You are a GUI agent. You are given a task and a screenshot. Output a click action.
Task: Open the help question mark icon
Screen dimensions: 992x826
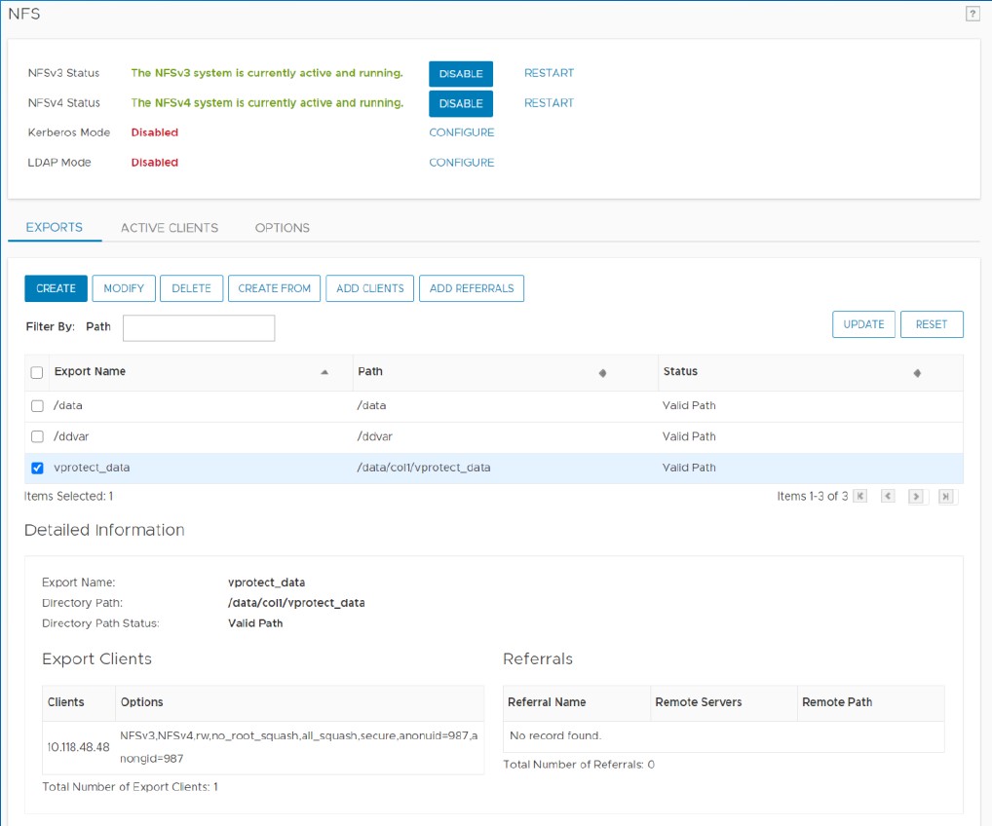972,14
